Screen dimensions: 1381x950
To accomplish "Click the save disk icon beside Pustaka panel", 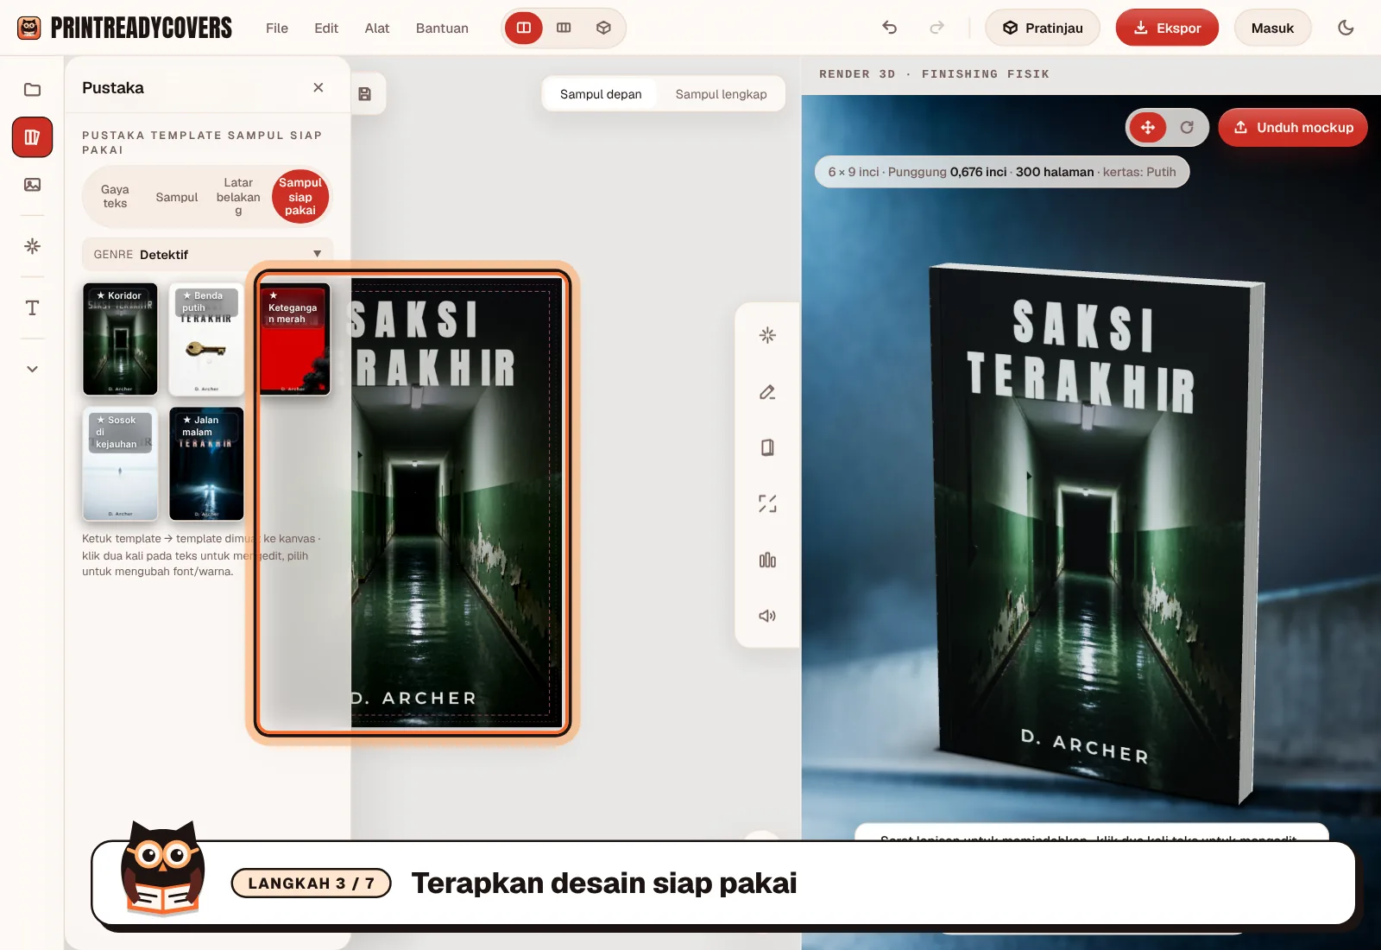I will (x=365, y=94).
